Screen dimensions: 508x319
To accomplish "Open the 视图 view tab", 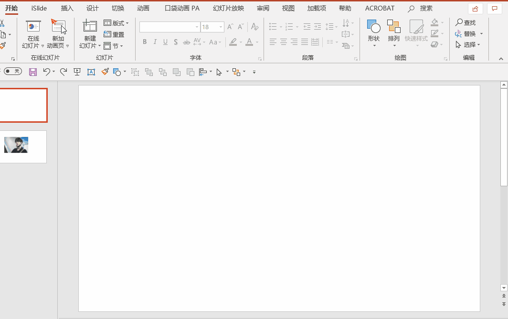I will pos(288,9).
